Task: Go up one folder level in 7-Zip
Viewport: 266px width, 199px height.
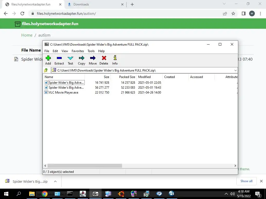Action: (46, 70)
